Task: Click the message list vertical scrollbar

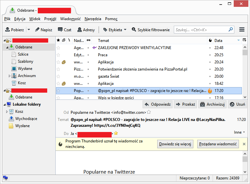Action: click(x=245, y=72)
